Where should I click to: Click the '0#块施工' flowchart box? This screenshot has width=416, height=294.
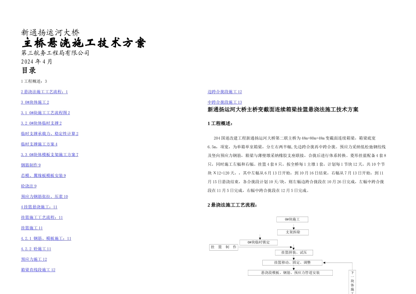(293, 220)
